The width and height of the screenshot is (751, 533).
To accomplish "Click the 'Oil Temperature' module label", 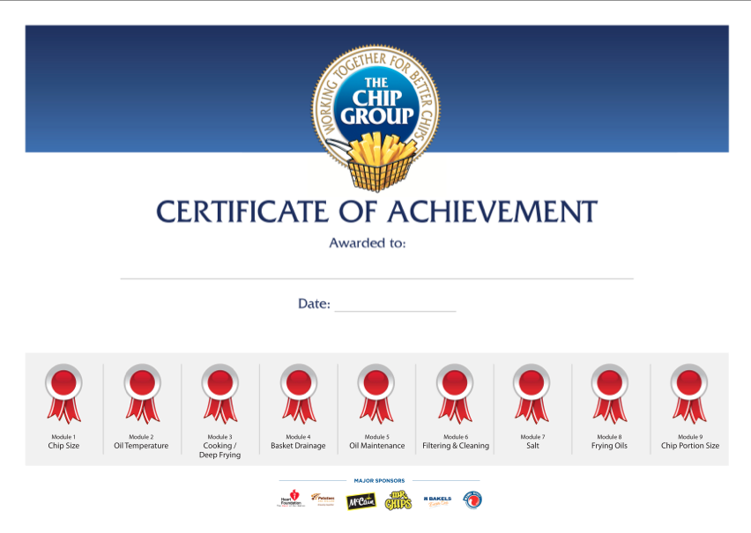I will 141,446.
